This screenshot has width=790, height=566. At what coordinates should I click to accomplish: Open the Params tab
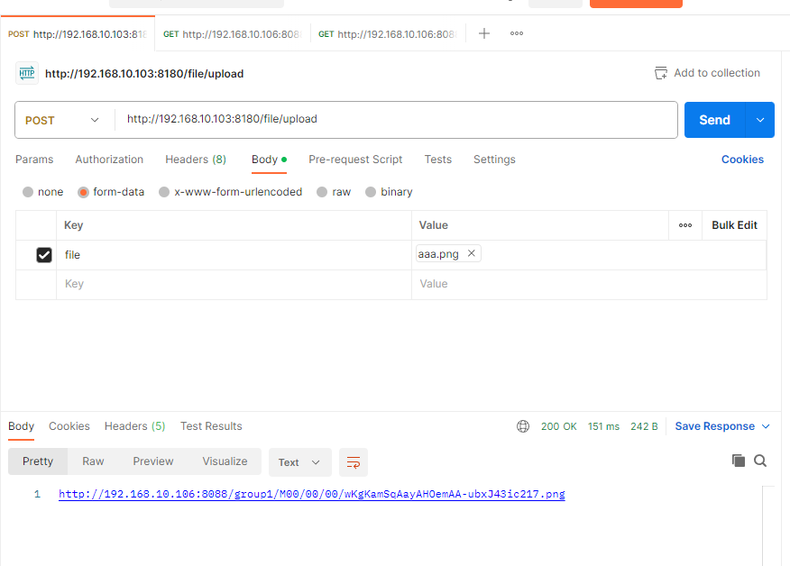34,160
